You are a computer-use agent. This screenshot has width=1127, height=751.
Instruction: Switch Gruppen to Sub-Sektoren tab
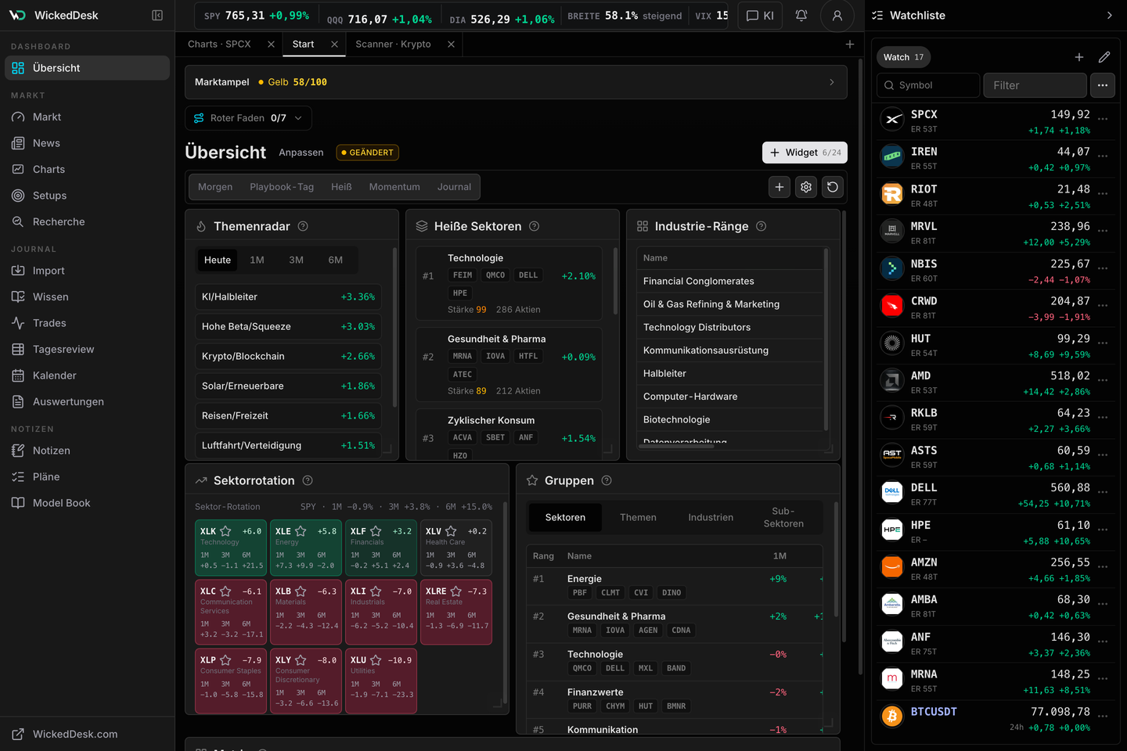tap(783, 517)
